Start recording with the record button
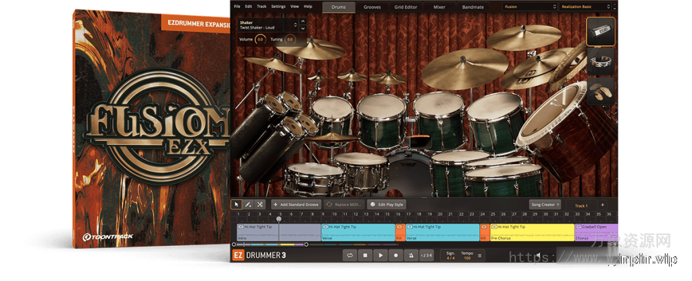Screen dimensions: 692x281 (x=396, y=255)
